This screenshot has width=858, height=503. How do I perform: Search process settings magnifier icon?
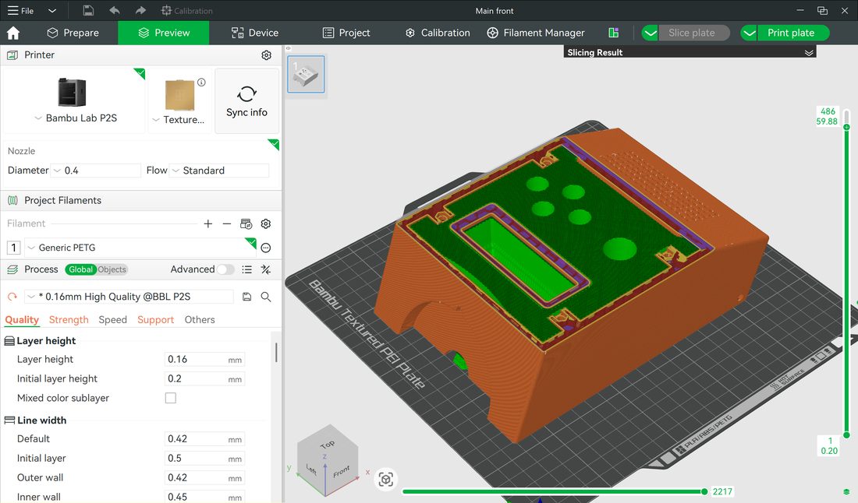(266, 297)
